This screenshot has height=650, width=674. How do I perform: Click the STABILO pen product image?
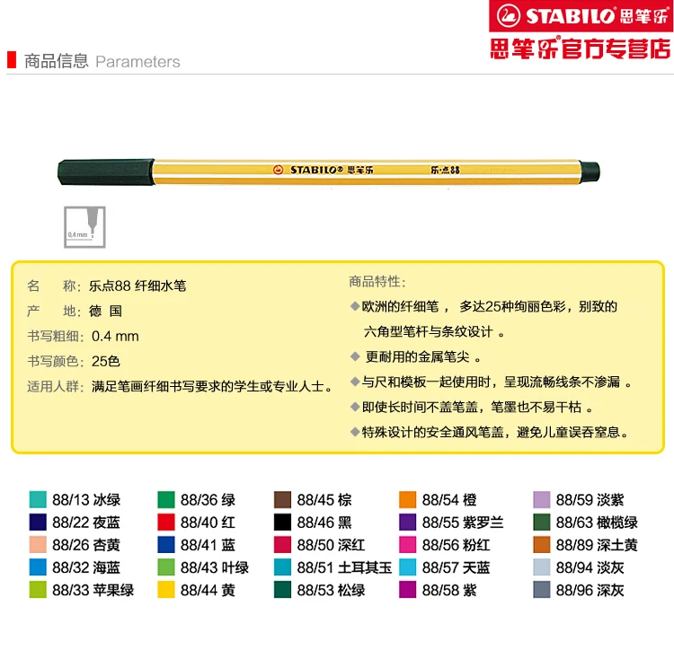tap(329, 171)
